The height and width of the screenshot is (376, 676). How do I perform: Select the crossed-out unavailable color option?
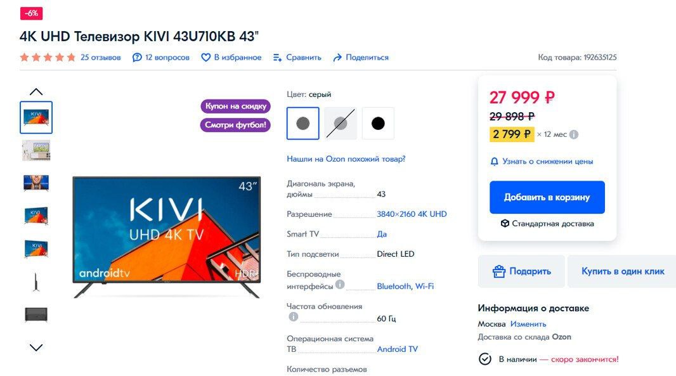tap(341, 123)
